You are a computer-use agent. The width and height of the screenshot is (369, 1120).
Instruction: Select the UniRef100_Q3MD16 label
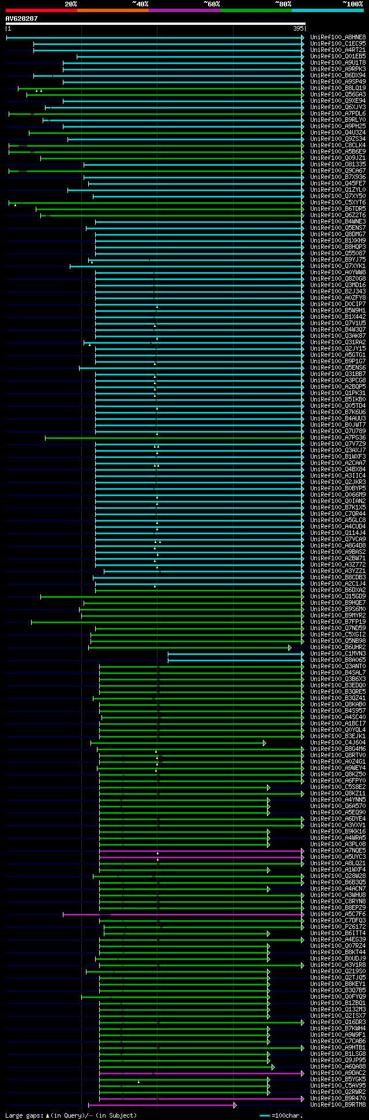coord(338,285)
